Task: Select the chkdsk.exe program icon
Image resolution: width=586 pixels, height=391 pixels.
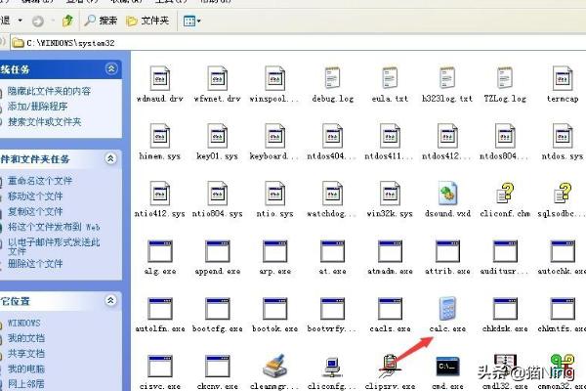Action: [505, 309]
